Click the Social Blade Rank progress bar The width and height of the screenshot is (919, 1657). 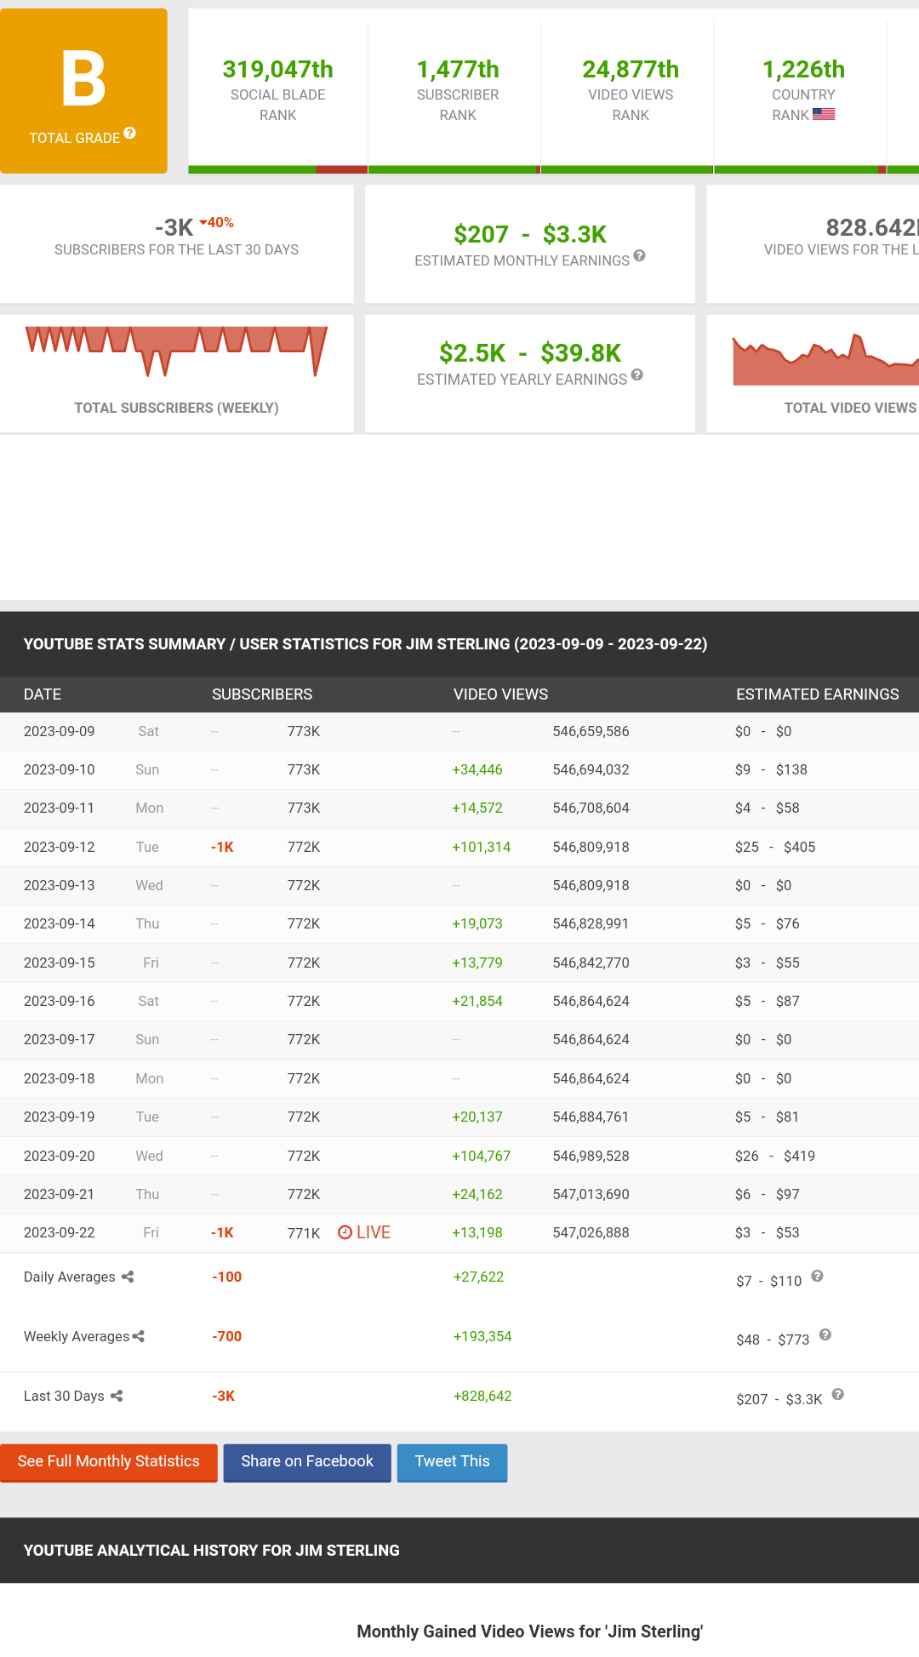pos(278,170)
